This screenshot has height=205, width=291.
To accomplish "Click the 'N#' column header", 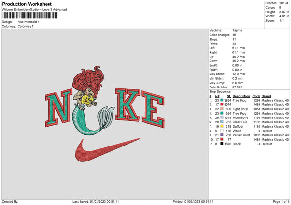I will [217, 96].
